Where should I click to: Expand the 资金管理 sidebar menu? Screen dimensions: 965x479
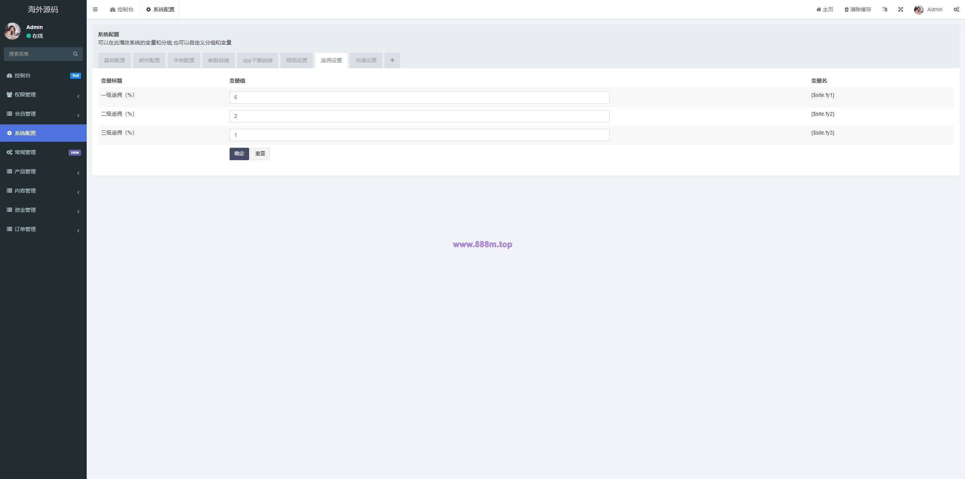coord(43,210)
